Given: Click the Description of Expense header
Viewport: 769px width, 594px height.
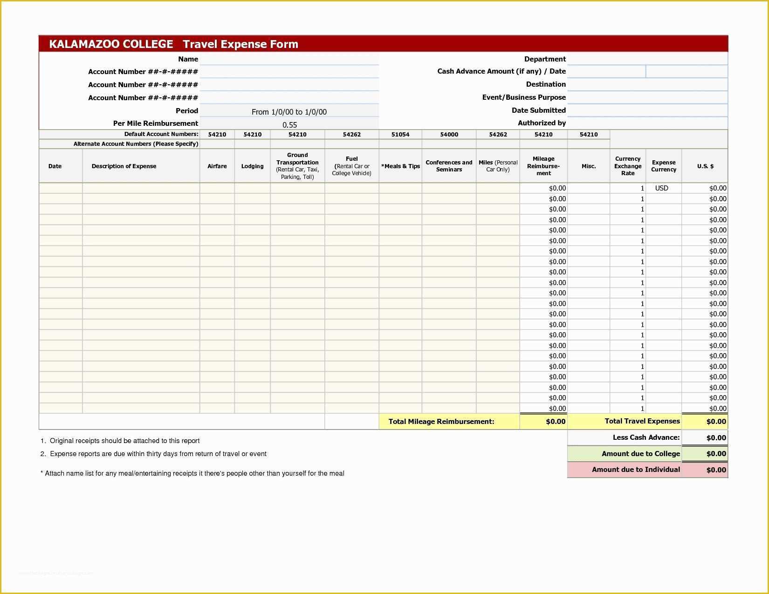Looking at the screenshot, I should click(x=141, y=166).
